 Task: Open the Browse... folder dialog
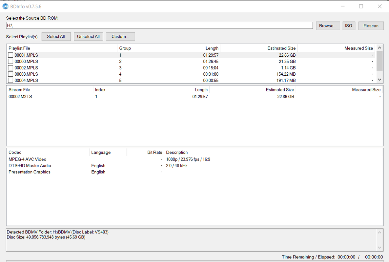click(328, 26)
